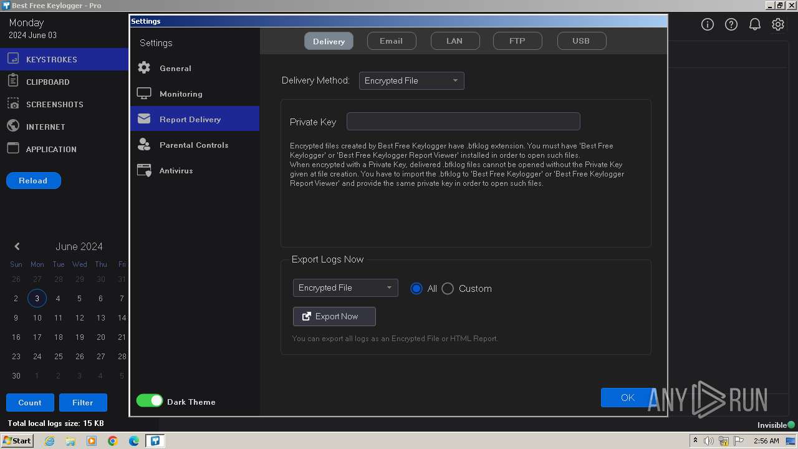Open Parental Controls settings section
This screenshot has width=798, height=449.
(195, 145)
